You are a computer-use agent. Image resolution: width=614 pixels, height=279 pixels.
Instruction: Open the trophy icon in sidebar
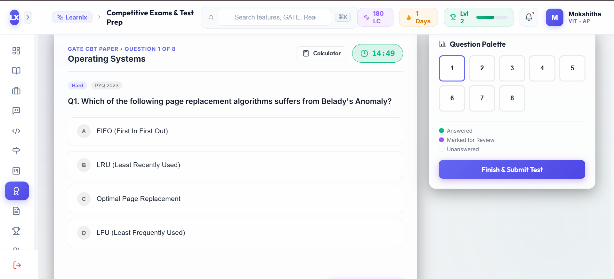click(16, 231)
